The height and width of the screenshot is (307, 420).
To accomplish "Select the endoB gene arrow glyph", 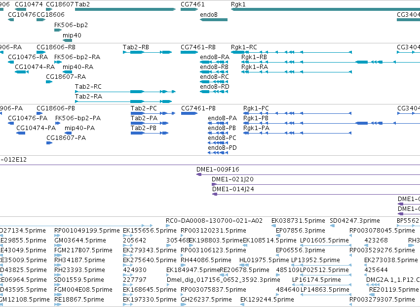I will (x=214, y=20).
